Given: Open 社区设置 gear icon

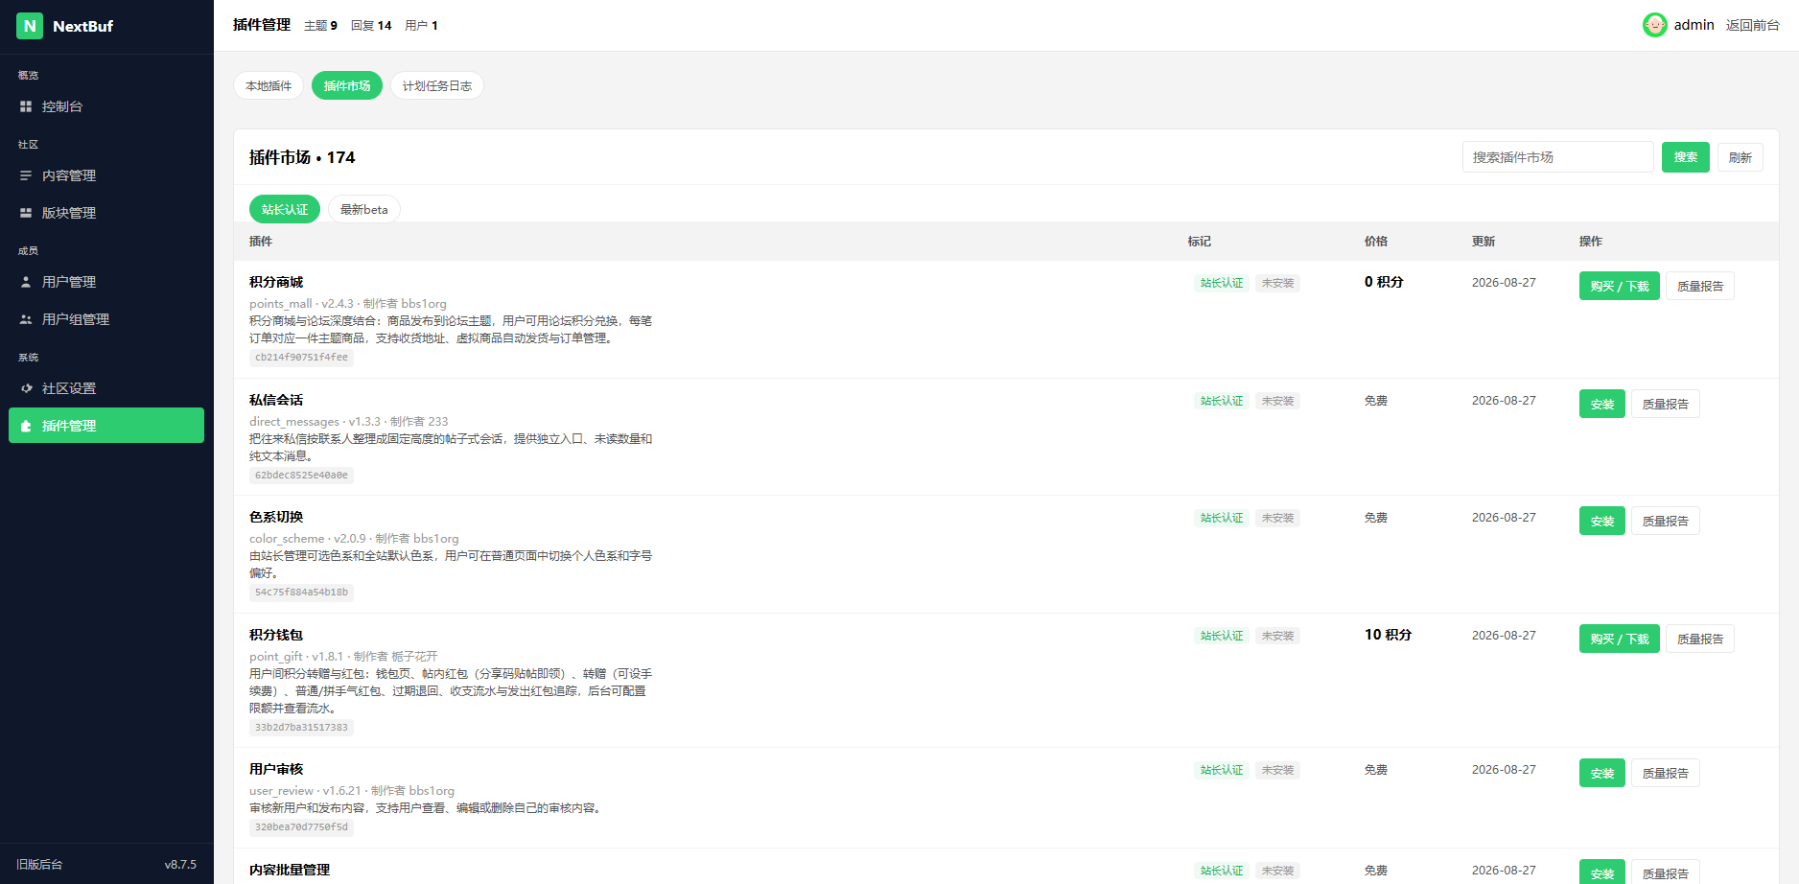Looking at the screenshot, I should (26, 388).
